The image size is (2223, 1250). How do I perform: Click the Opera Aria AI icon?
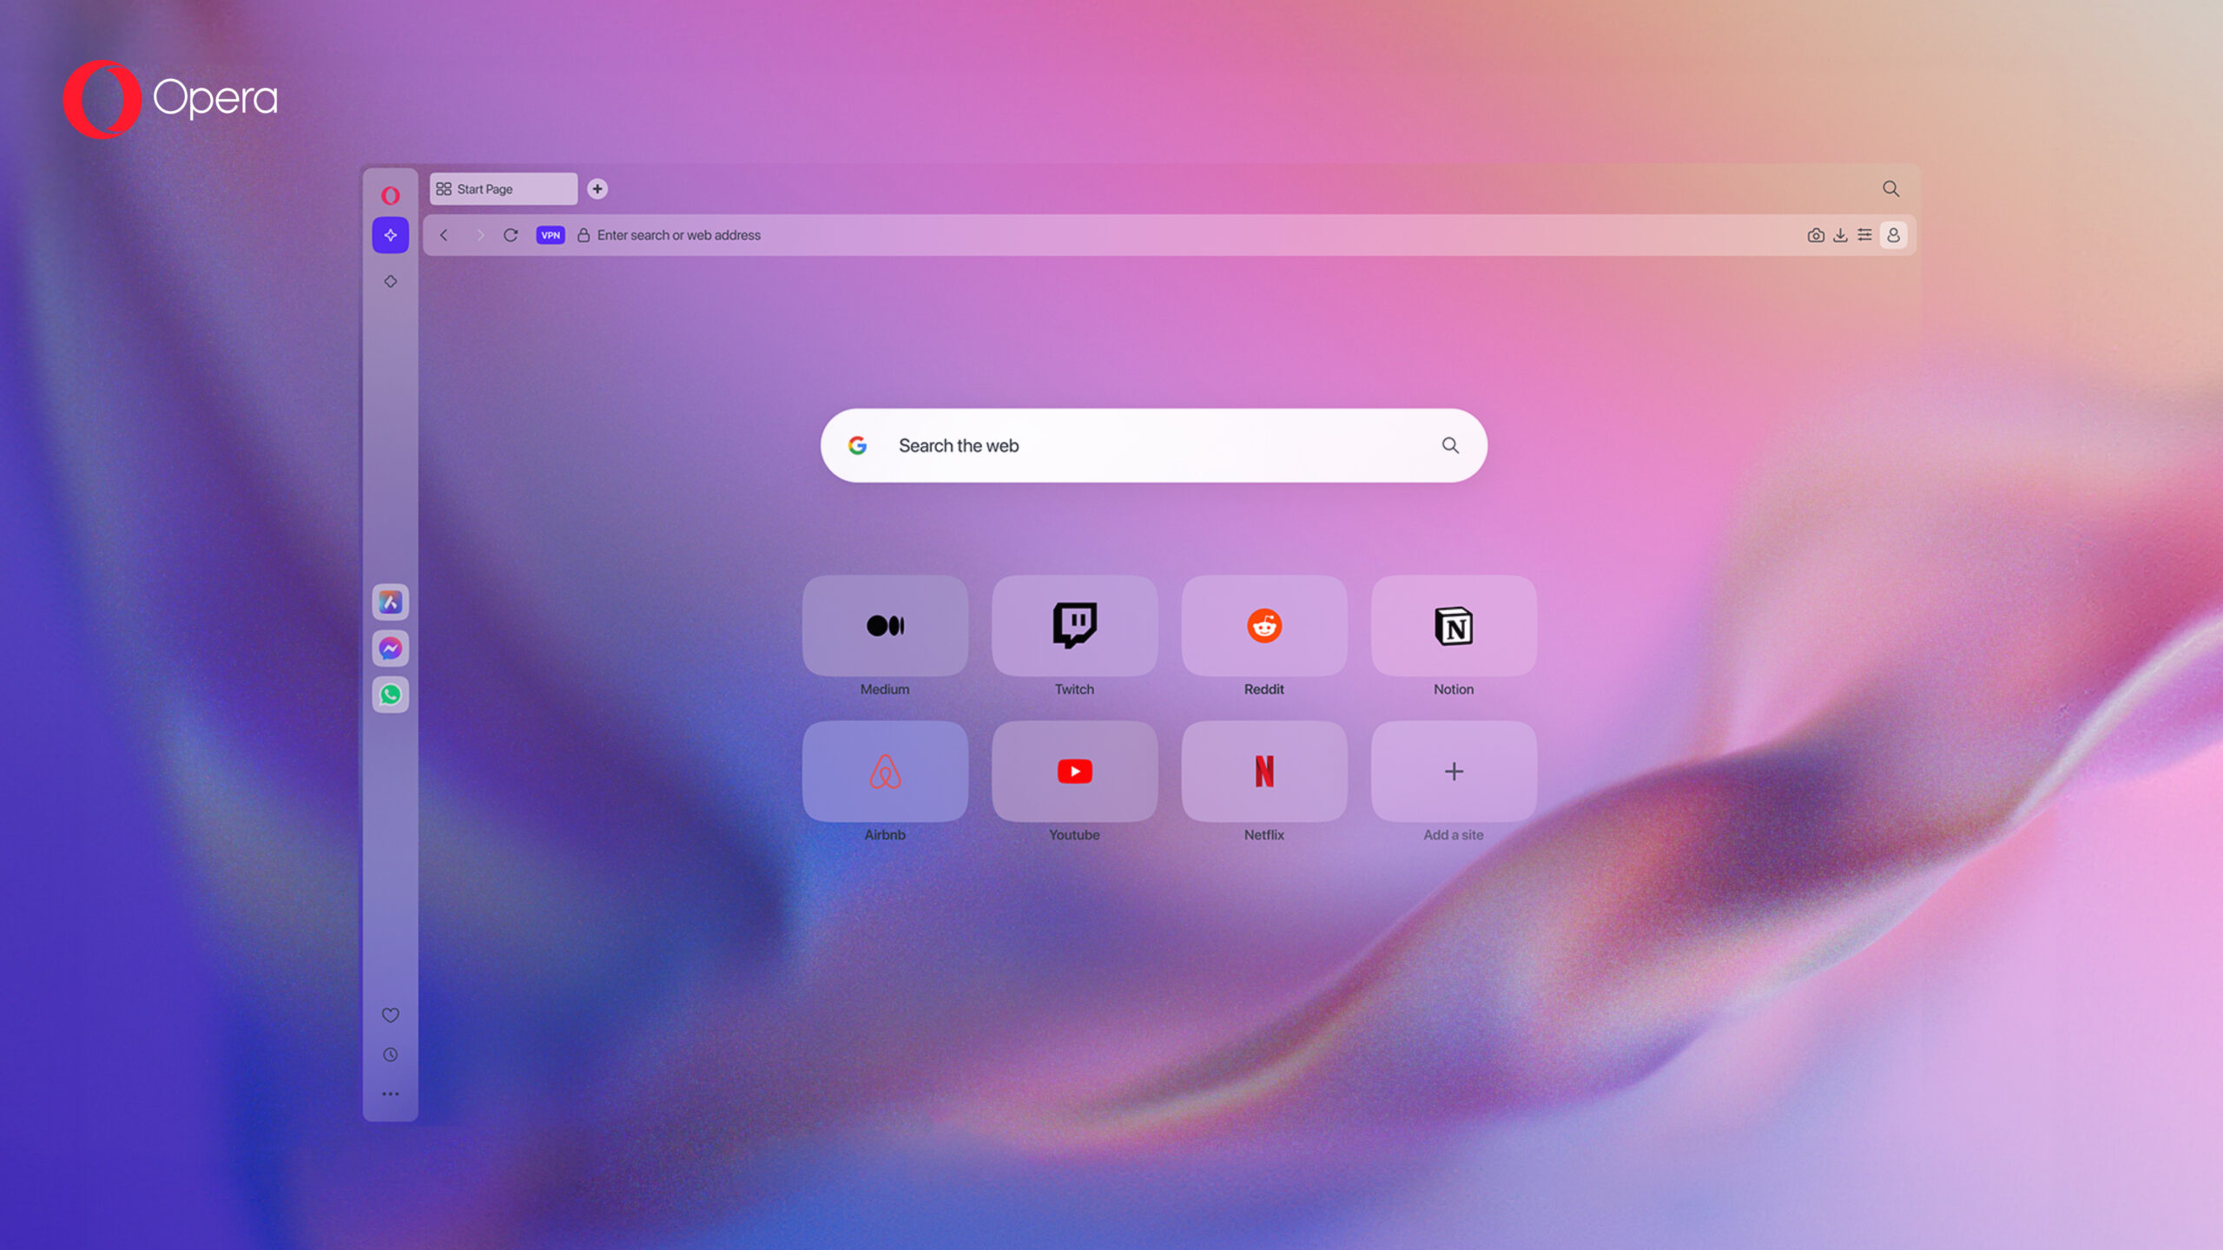pos(389,234)
